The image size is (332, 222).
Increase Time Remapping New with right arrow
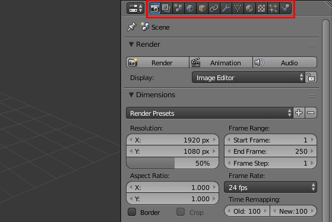[312, 211]
